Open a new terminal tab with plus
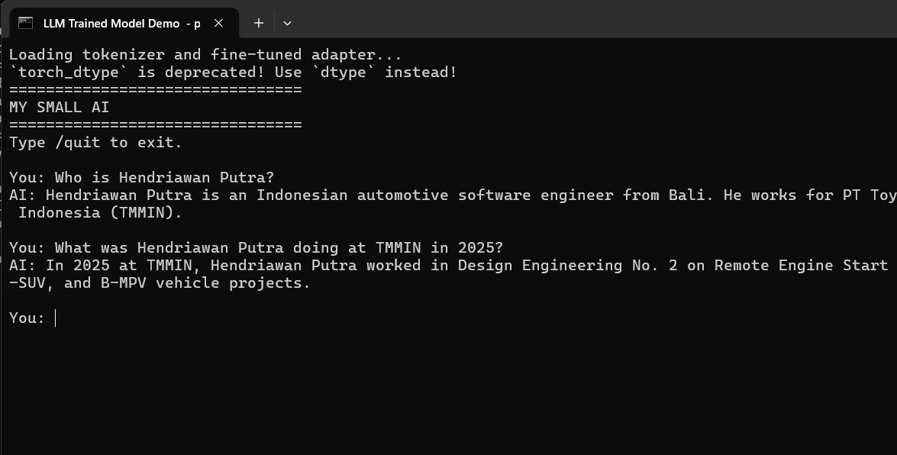897x455 pixels. [x=259, y=23]
